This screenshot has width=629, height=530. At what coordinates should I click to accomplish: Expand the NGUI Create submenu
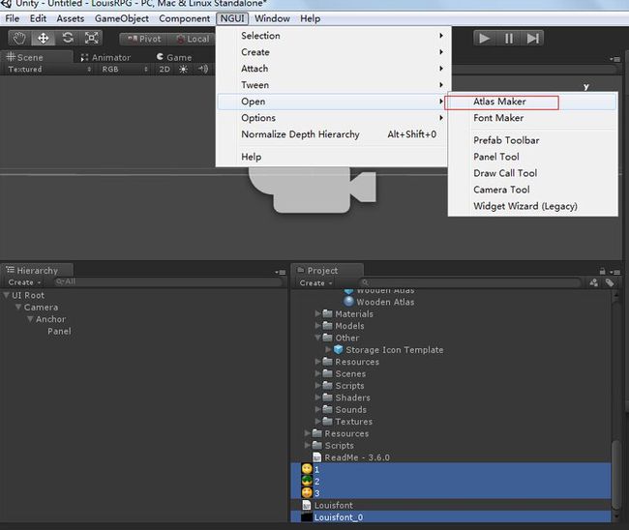[x=332, y=52]
